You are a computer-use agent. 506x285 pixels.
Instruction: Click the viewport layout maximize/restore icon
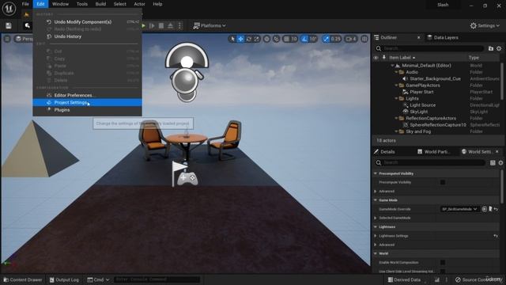coord(364,39)
